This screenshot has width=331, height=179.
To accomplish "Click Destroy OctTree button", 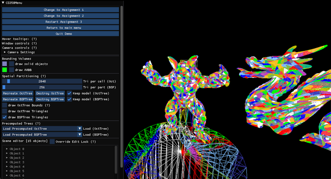I will click(50, 93).
